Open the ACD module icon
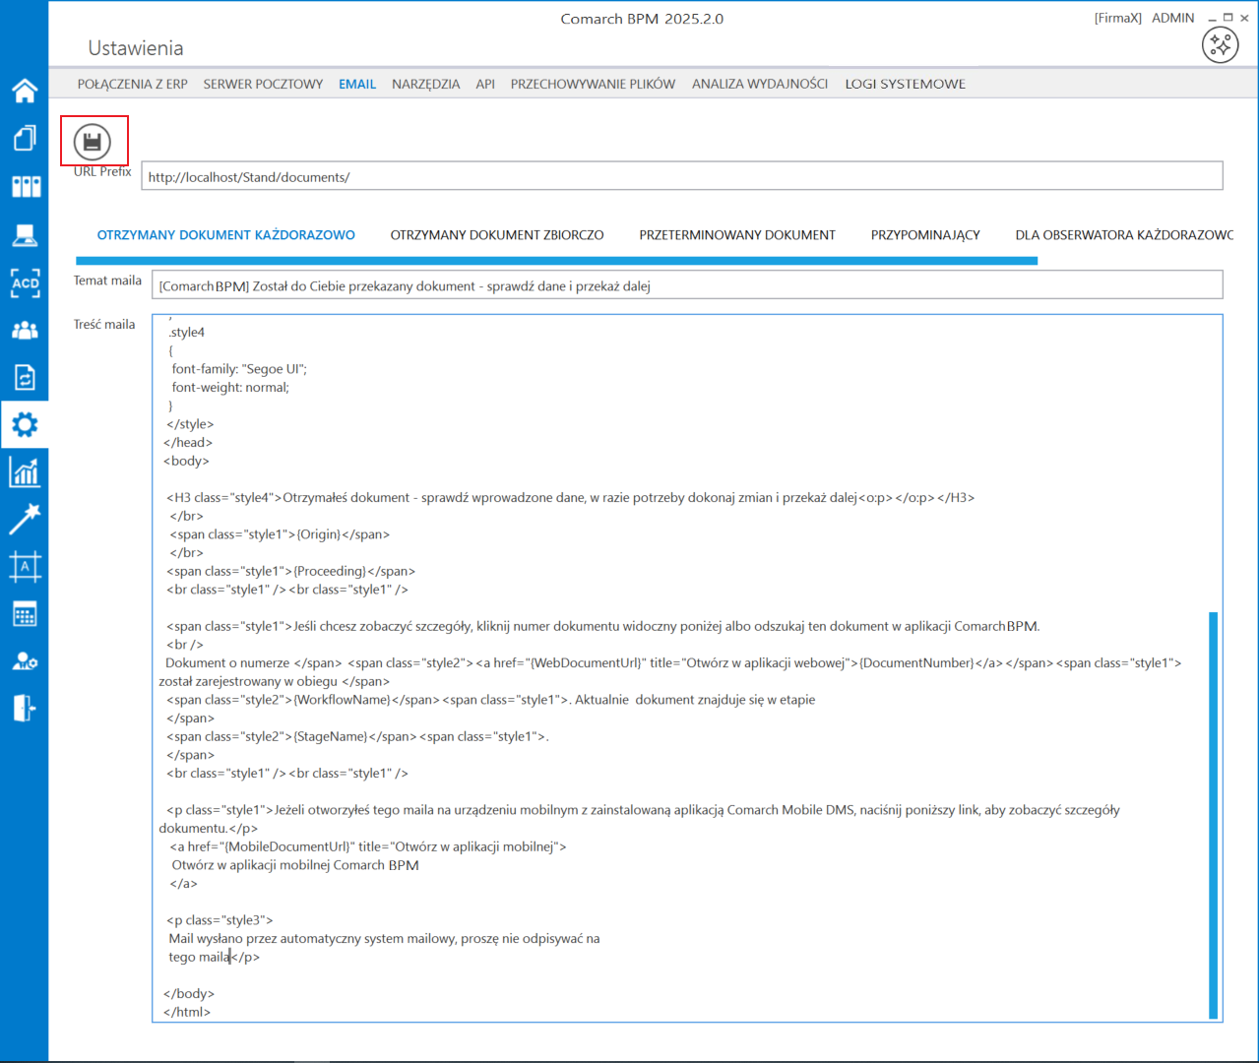Screen dimensions: 1259x1063 [25, 283]
